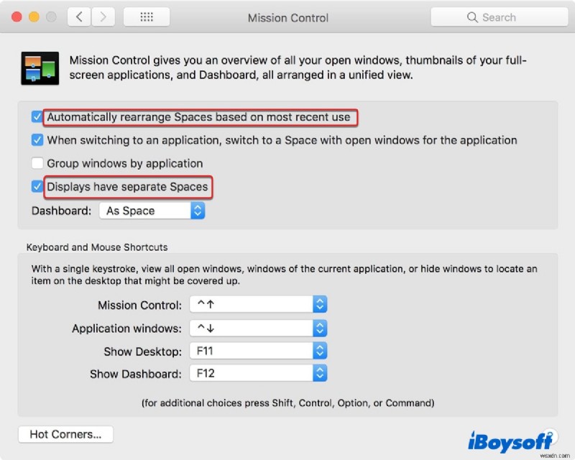Minimize the window with the yellow button
The width and height of the screenshot is (575, 460).
point(34,17)
